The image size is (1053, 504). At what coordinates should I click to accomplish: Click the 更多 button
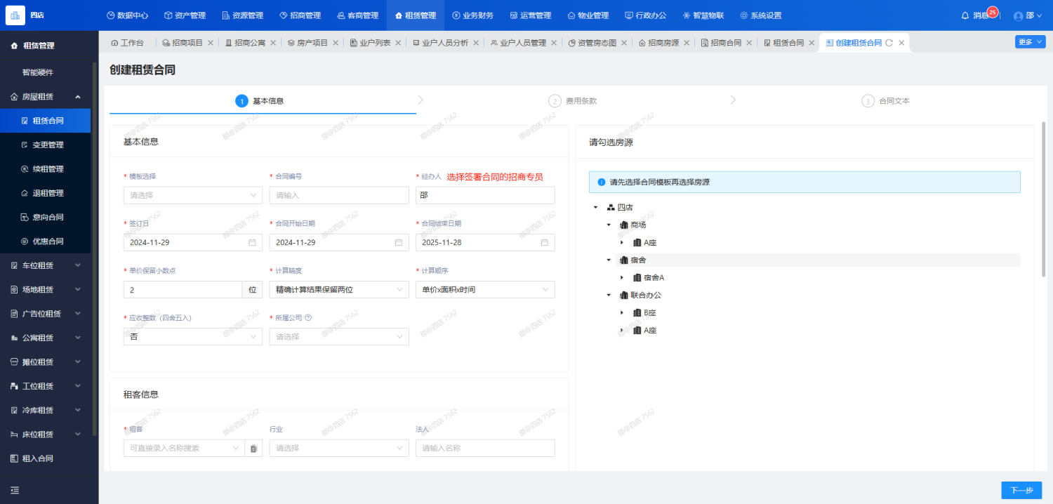coord(1029,42)
